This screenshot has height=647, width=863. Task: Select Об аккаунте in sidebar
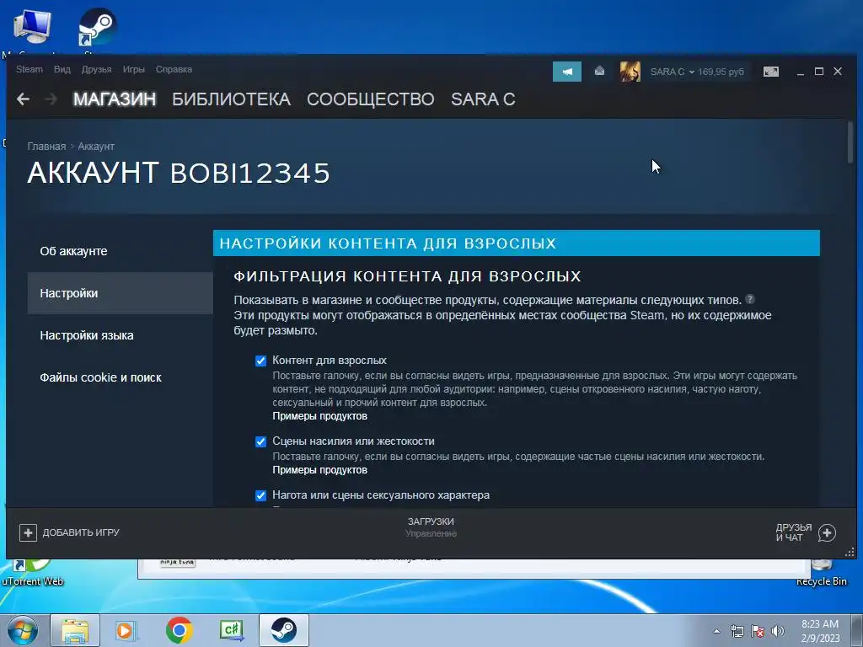120,251
